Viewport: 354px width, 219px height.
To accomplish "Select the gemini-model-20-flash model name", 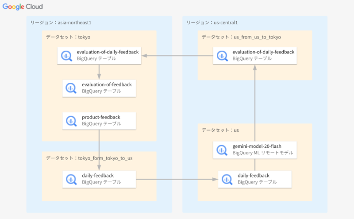I will pyautogui.click(x=257, y=146).
